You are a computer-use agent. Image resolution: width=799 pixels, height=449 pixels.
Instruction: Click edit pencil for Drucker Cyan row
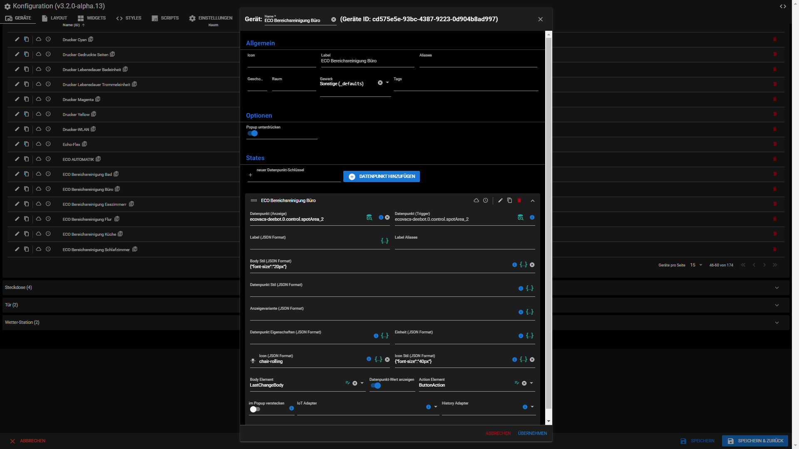pyautogui.click(x=17, y=39)
